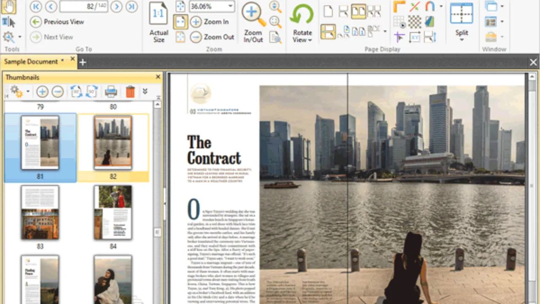
Task: Click the page number field showing 82
Action: point(84,6)
